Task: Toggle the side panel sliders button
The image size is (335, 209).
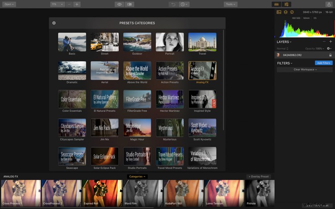Action: (x=286, y=4)
